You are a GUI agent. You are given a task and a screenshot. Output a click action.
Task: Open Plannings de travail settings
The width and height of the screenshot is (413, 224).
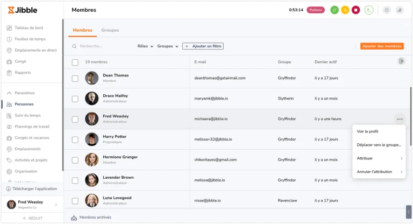click(x=32, y=127)
